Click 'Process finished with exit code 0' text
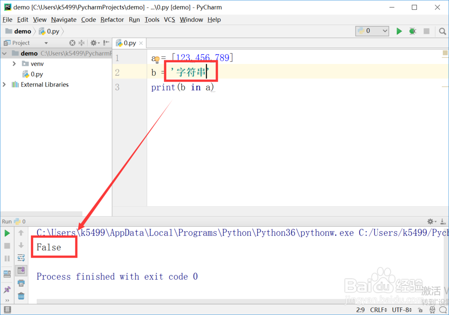The image size is (449, 315). 117,276
